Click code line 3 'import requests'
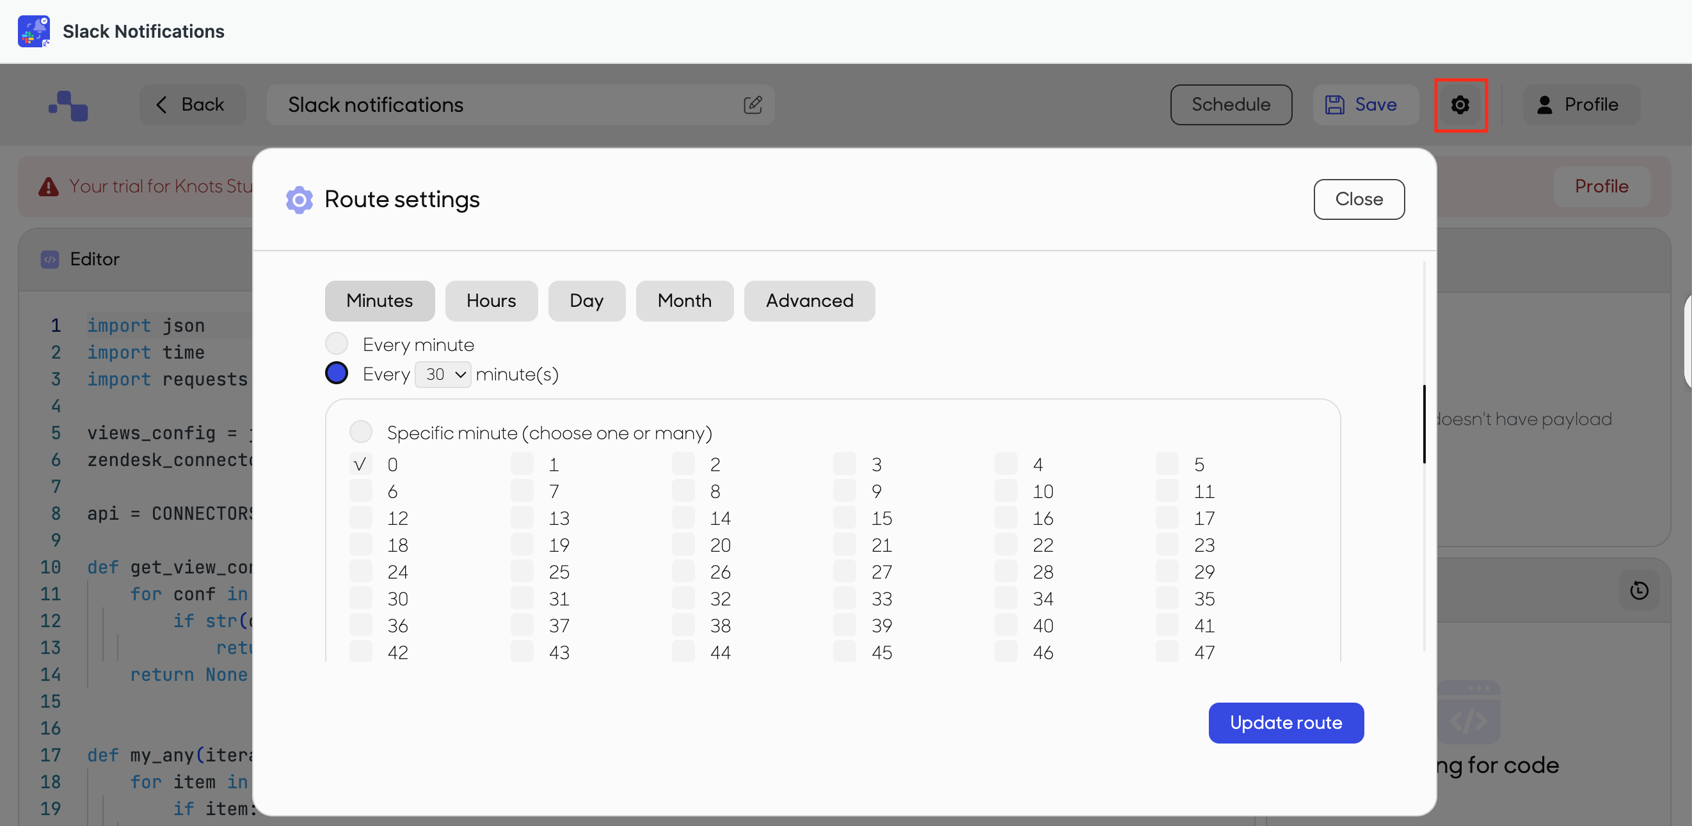Screen dimensions: 1692x826 (168, 379)
